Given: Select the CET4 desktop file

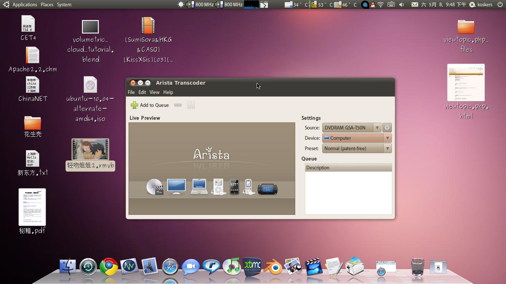Looking at the screenshot, I should pyautogui.click(x=28, y=28).
